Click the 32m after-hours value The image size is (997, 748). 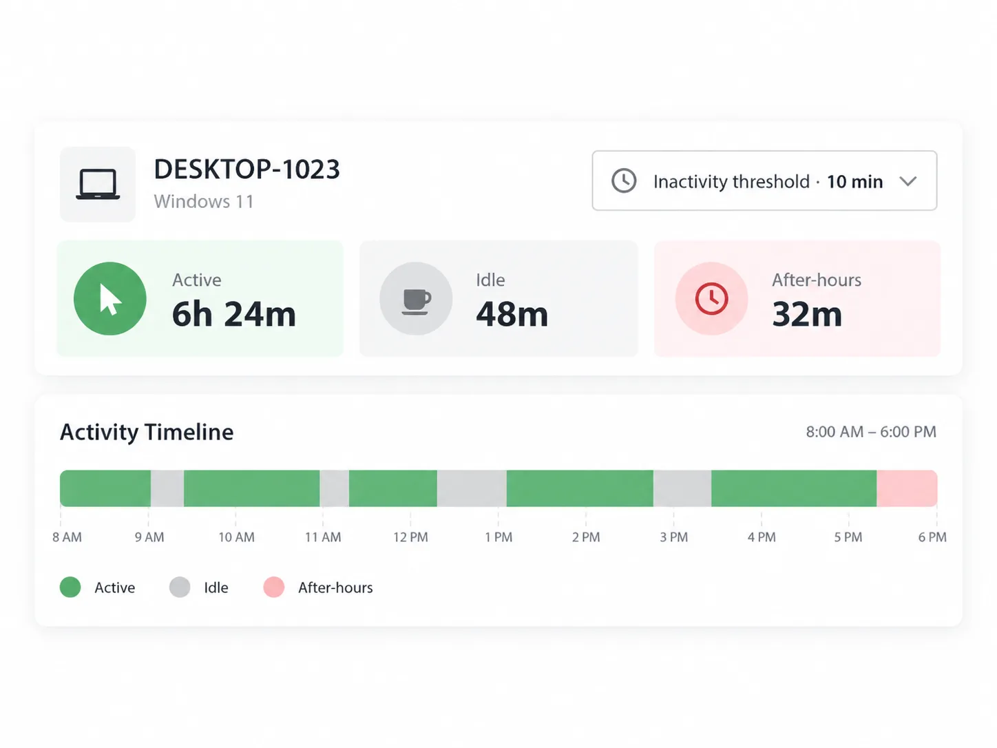(807, 314)
